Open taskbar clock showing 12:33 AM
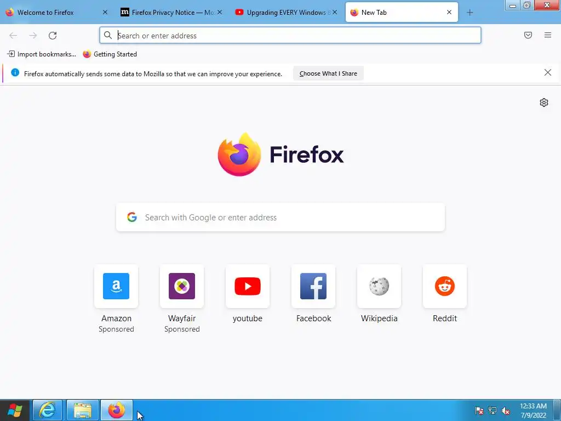Image resolution: width=561 pixels, height=421 pixels. click(533, 411)
